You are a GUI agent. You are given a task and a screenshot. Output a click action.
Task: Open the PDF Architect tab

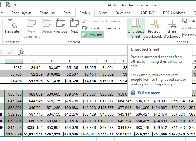point(174,13)
